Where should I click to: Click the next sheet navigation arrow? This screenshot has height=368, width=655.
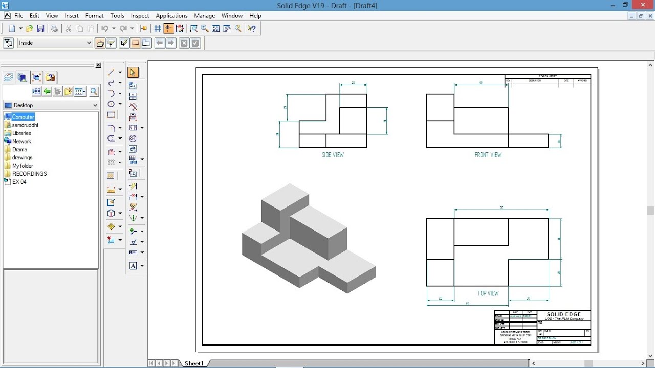click(x=167, y=363)
